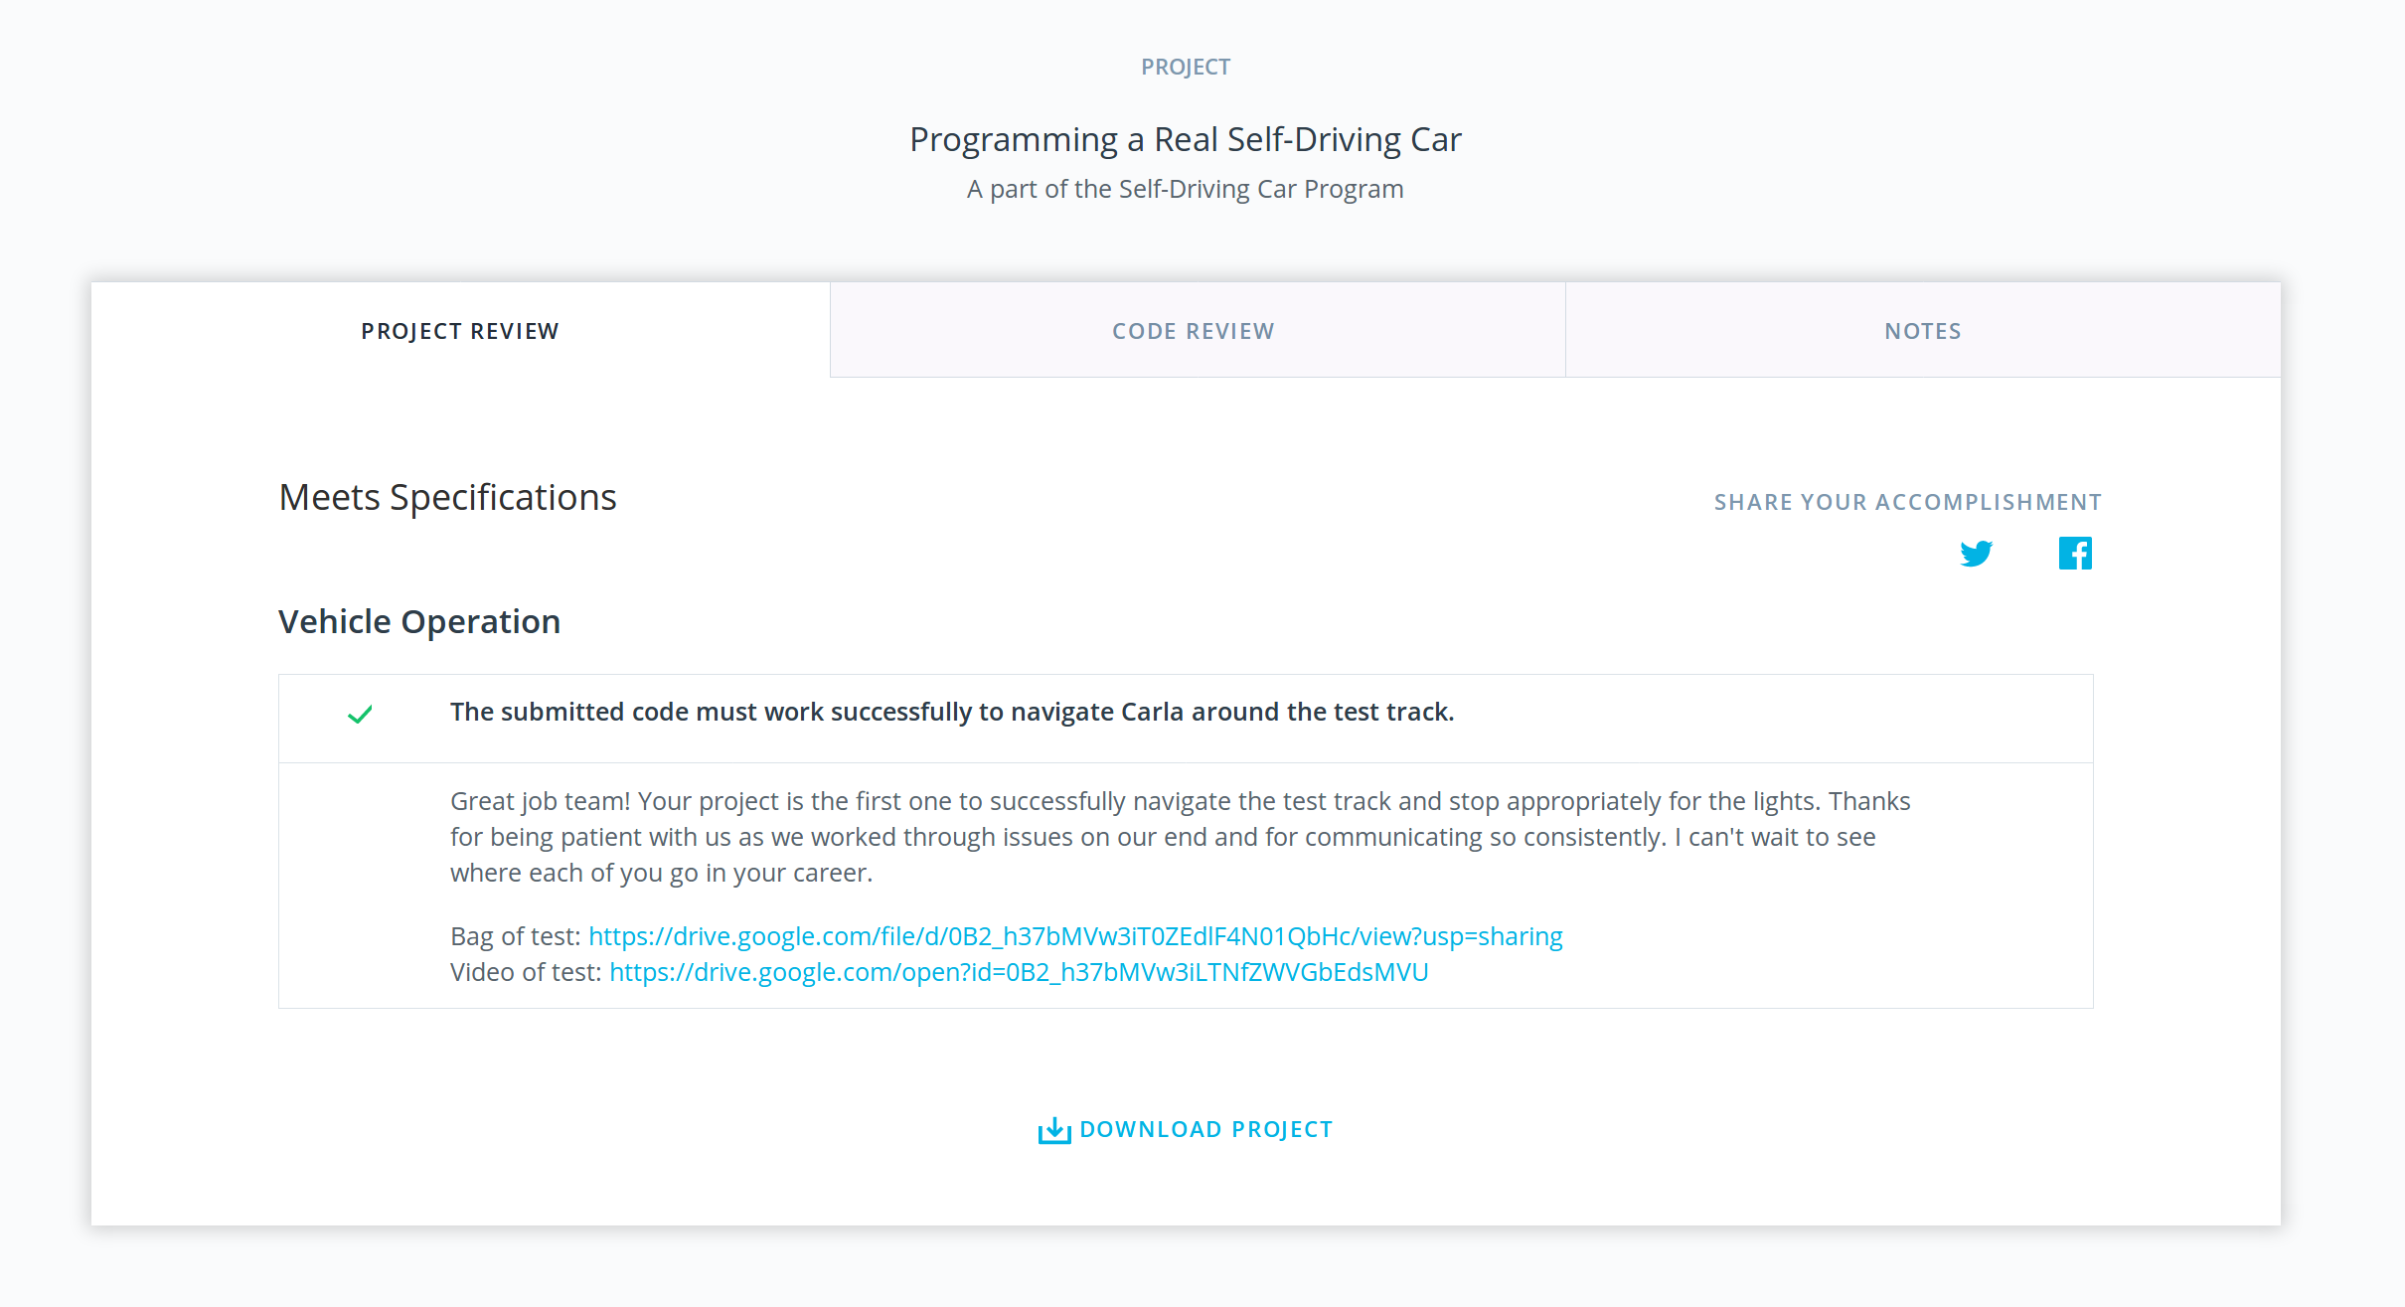This screenshot has width=2405, height=1307.
Task: Open the Code Review tab
Action: pos(1193,331)
